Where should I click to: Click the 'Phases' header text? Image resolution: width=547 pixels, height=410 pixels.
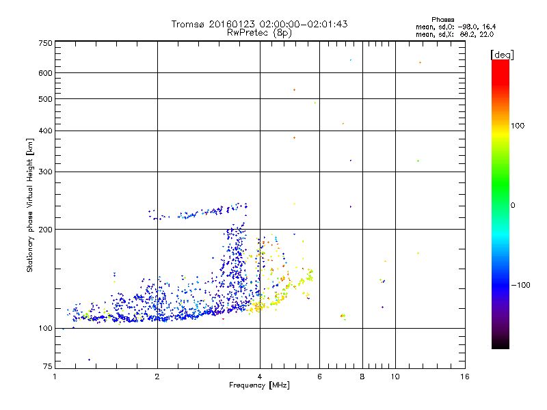[x=442, y=20]
